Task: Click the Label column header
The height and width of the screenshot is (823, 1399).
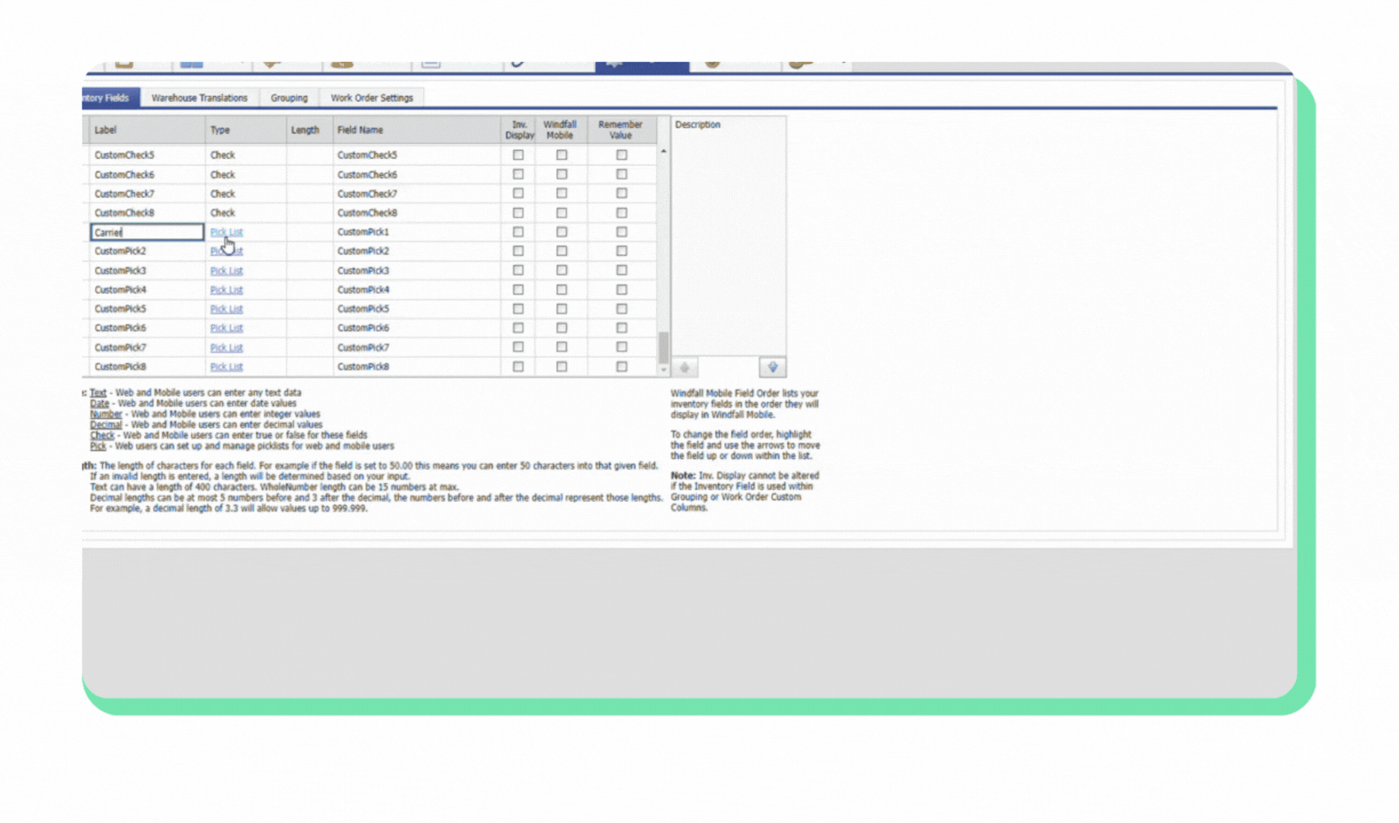Action: point(146,130)
